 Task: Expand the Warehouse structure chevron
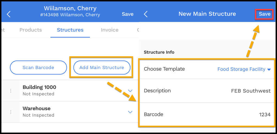click(130, 112)
